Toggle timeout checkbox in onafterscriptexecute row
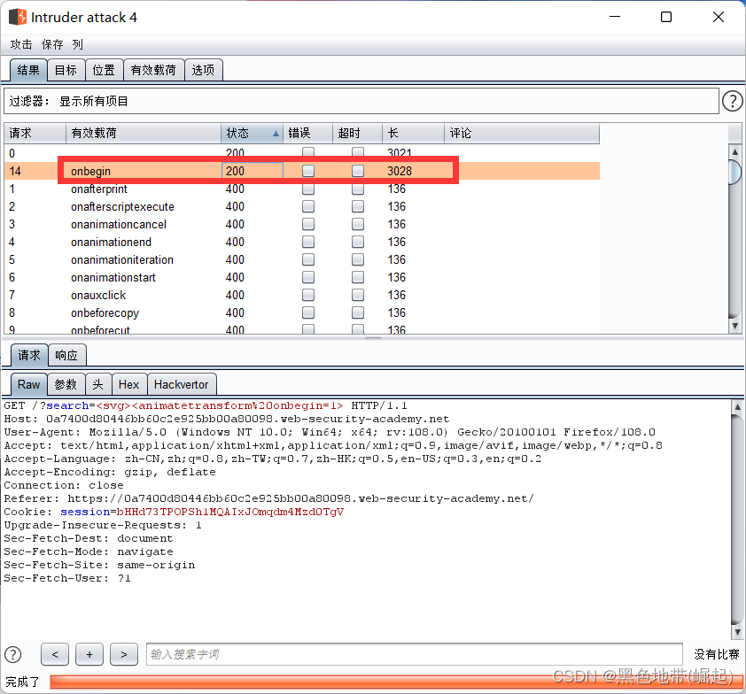The image size is (746, 694). click(358, 206)
